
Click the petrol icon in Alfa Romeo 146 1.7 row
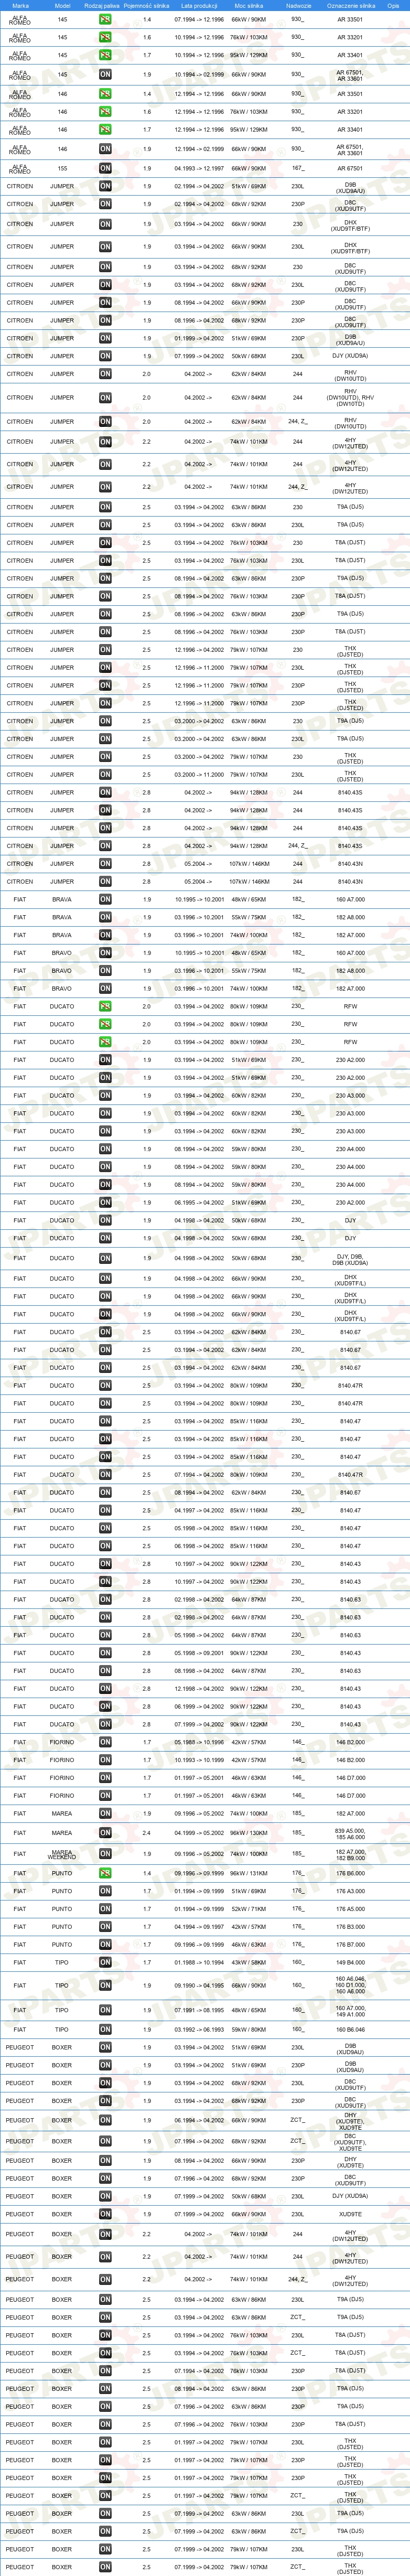(x=105, y=129)
